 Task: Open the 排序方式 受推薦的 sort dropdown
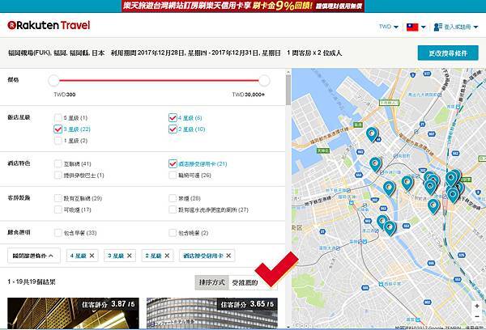coord(254,282)
